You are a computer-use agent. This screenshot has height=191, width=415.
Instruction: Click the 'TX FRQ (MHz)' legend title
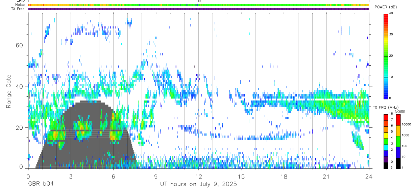(385, 107)
